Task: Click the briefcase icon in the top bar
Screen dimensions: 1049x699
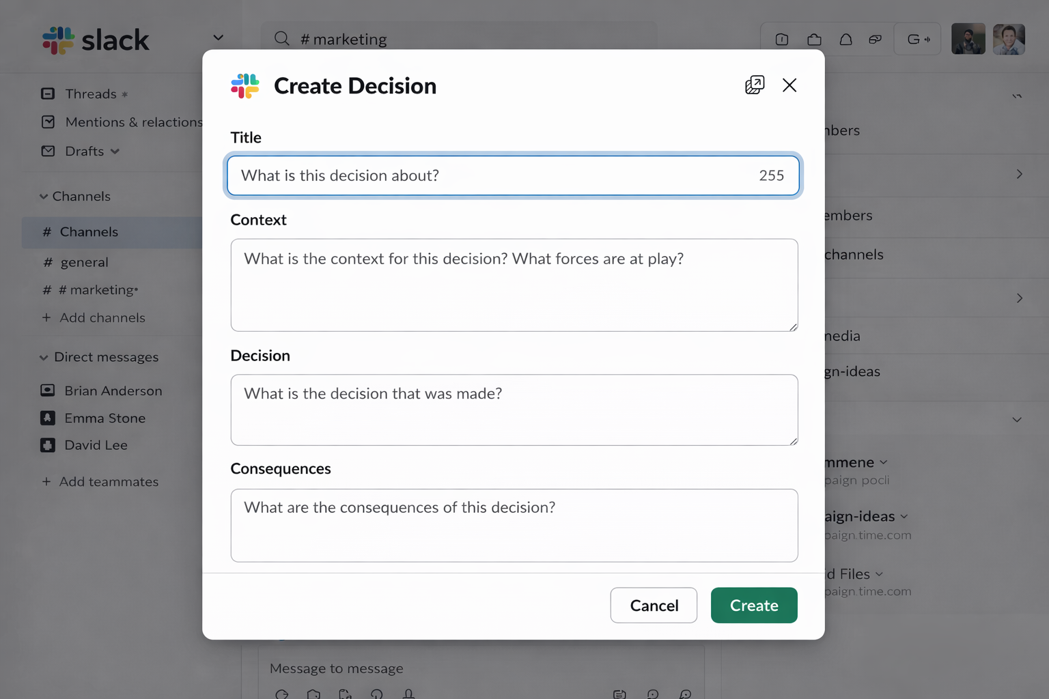Action: point(814,39)
